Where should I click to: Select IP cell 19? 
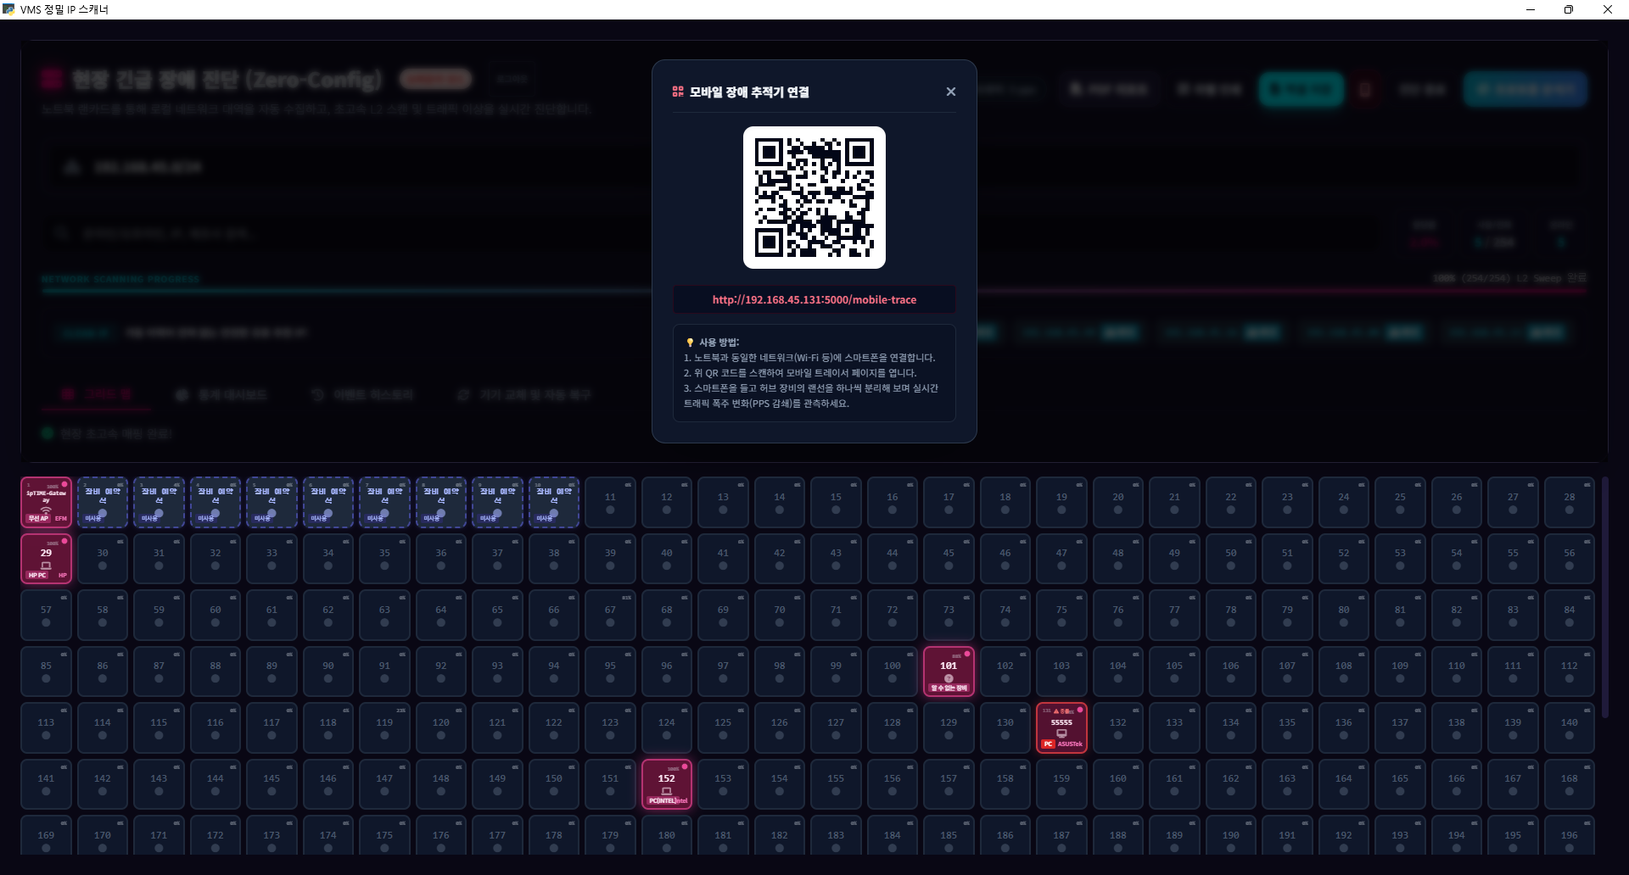point(1061,502)
